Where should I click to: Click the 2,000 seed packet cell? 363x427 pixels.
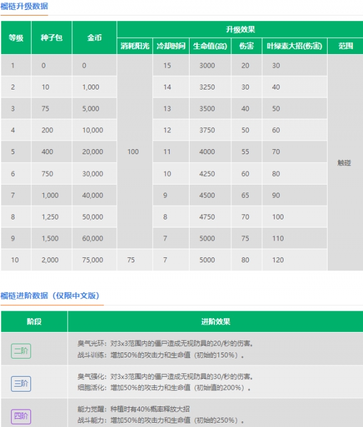(52, 260)
